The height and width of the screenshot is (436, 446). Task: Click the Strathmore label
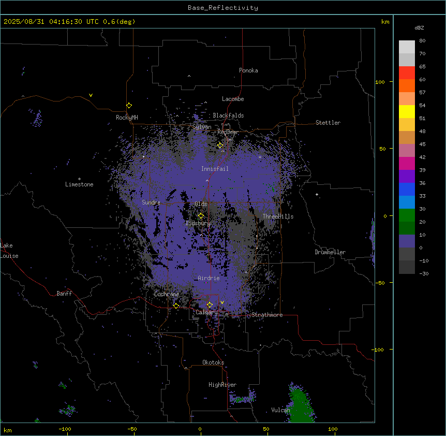[267, 315]
